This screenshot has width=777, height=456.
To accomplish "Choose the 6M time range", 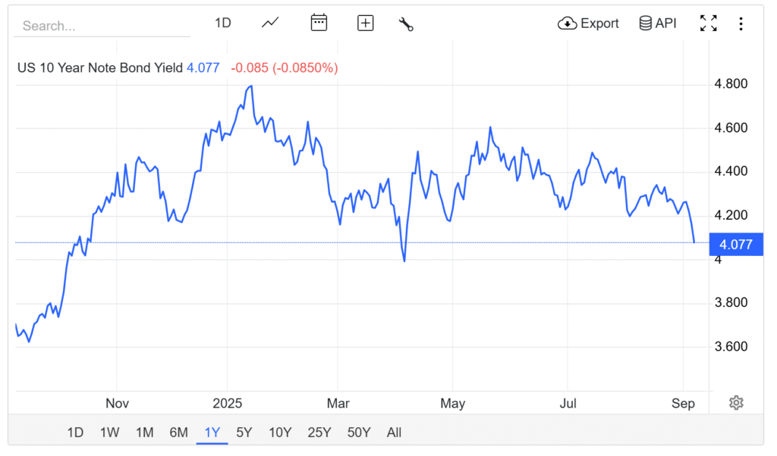I will (x=178, y=433).
